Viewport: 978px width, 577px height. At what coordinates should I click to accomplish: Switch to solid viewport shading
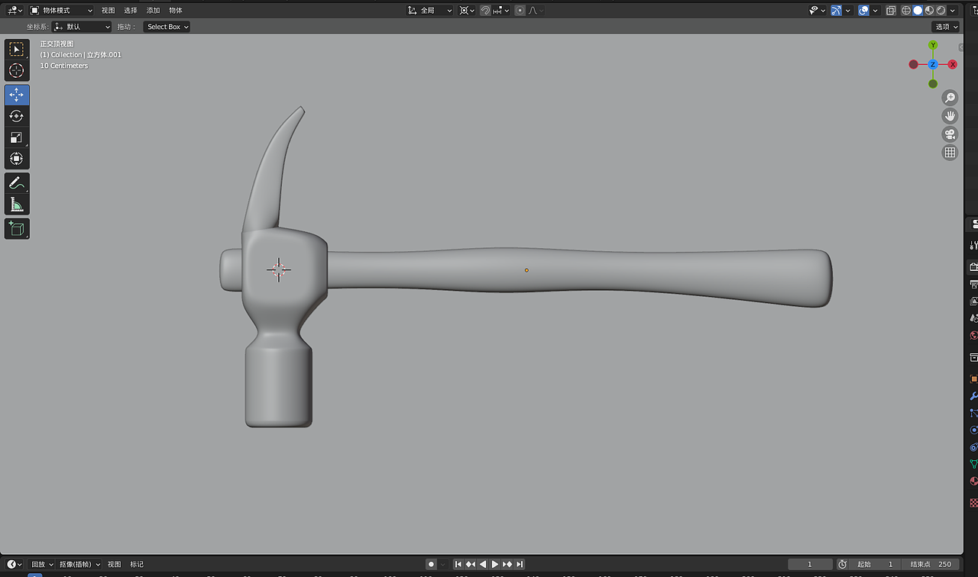coord(918,11)
